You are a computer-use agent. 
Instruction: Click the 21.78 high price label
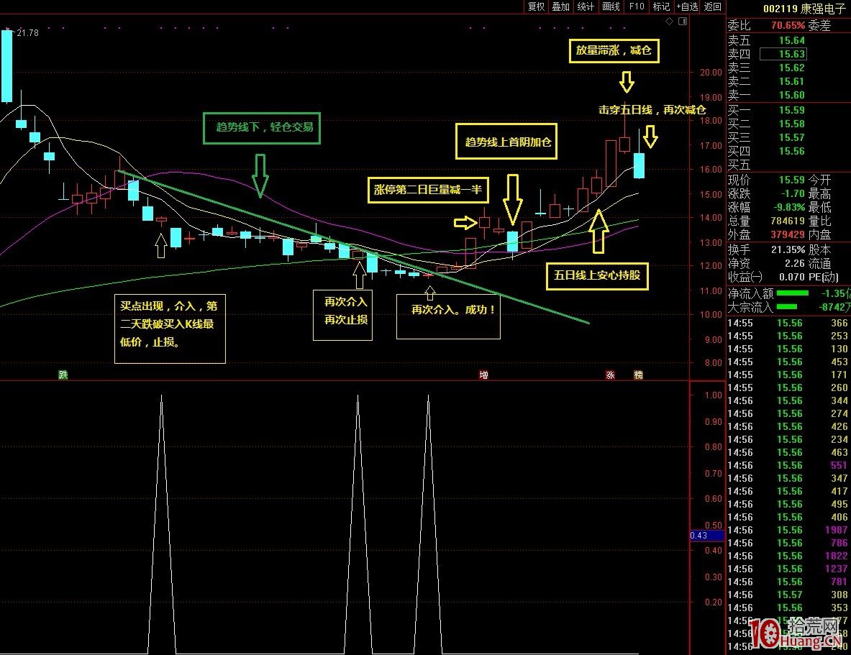point(27,32)
